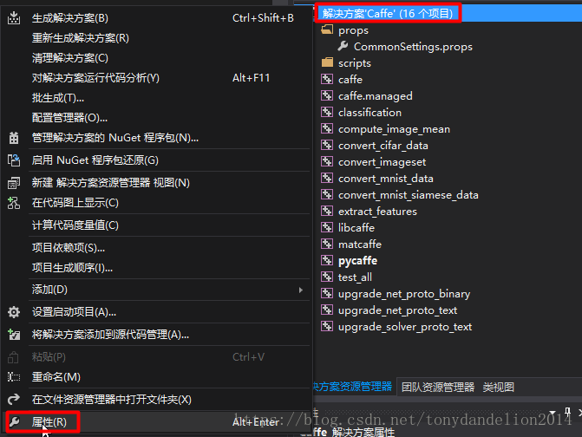Viewport: 582px width, 437px height.
Task: Select convert_mnist_data project name
Action: click(386, 179)
